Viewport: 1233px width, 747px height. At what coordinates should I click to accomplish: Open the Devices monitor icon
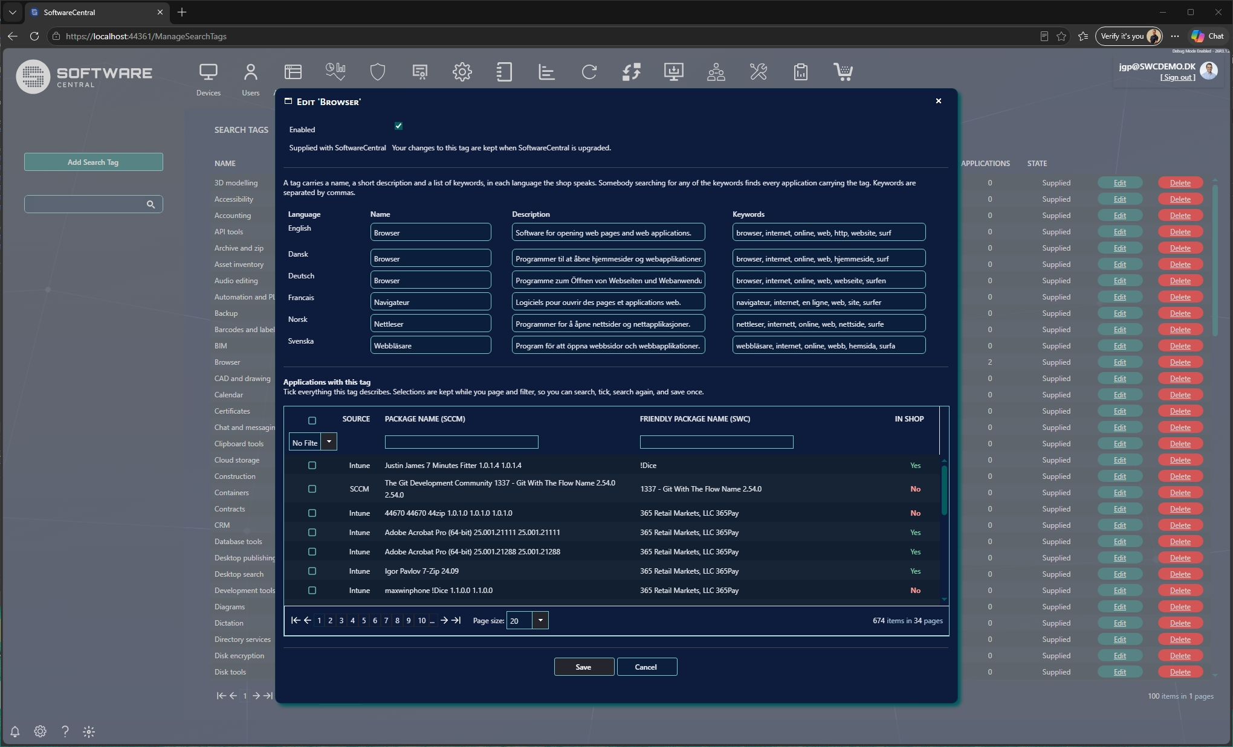point(208,72)
